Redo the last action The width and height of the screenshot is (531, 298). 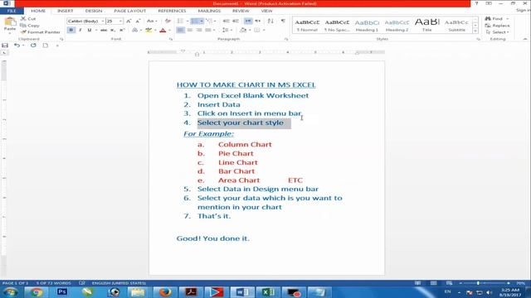pos(33,46)
